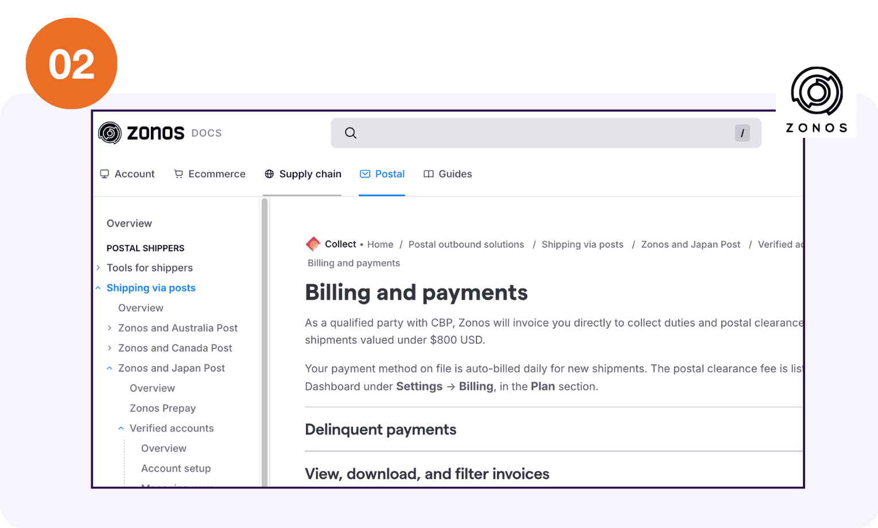878x528 pixels.
Task: Click View, download, and filter invoices heading
Action: pyautogui.click(x=427, y=474)
